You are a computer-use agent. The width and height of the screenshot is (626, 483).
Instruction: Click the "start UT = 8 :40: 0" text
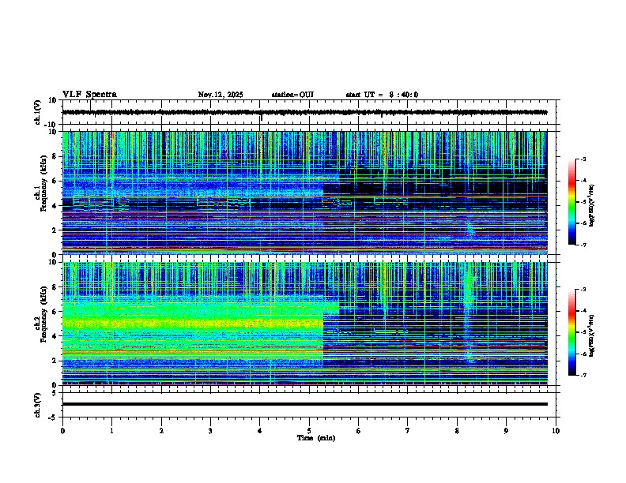[x=382, y=95]
